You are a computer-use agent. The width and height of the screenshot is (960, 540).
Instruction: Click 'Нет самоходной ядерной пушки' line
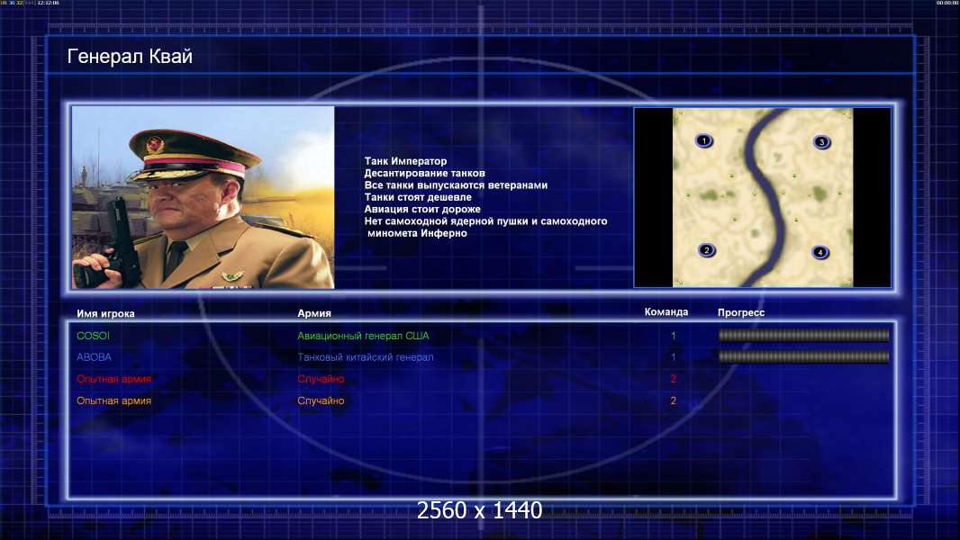tap(485, 221)
